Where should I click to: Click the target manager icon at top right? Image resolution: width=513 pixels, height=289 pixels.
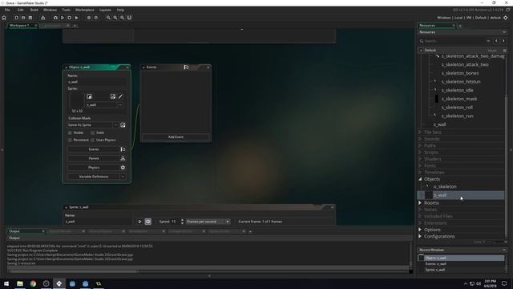point(506,18)
